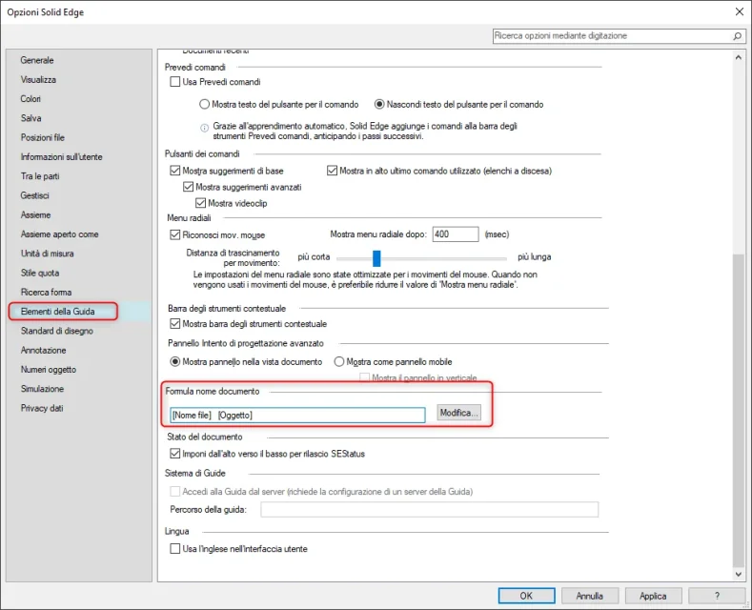This screenshot has height=610, width=752.
Task: Click the info icon beside Grazie all'apprendimento text
Action: pyautogui.click(x=204, y=128)
